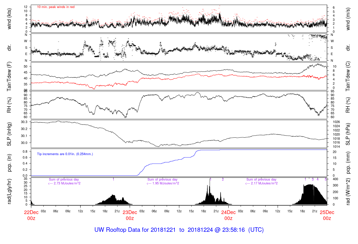
Task: Click the "1014" hPa tick value
Action: pyautogui.click(x=336, y=147)
